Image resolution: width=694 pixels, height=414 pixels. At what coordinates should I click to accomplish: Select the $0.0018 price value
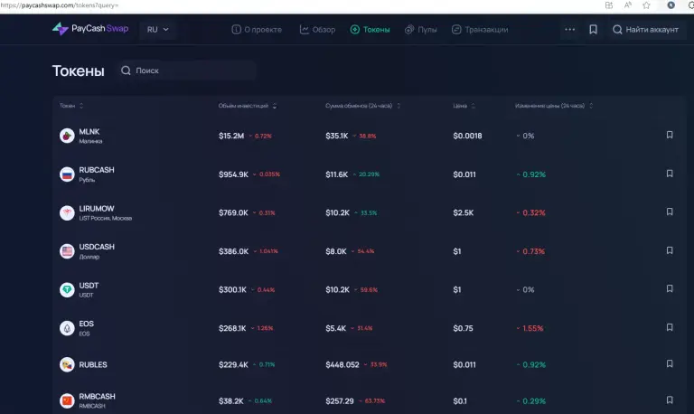coord(467,136)
